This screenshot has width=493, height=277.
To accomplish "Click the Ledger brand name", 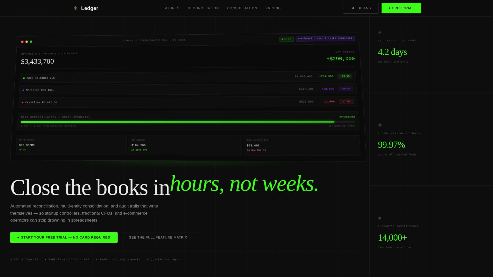I will [90, 8].
